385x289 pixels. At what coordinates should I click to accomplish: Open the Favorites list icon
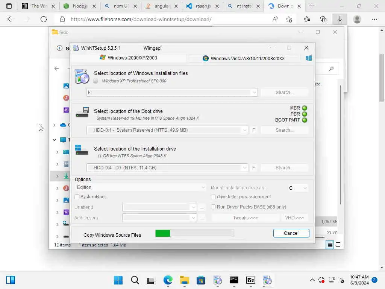point(307,19)
